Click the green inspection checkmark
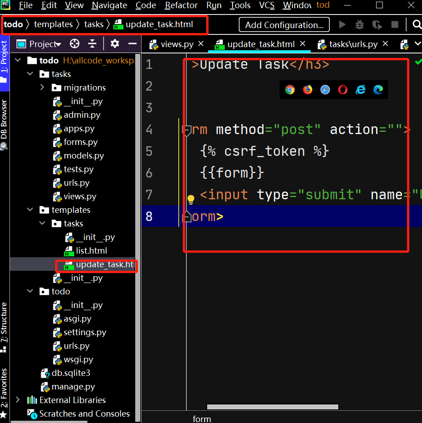Viewport: 422px width, 423px height. tap(418, 62)
